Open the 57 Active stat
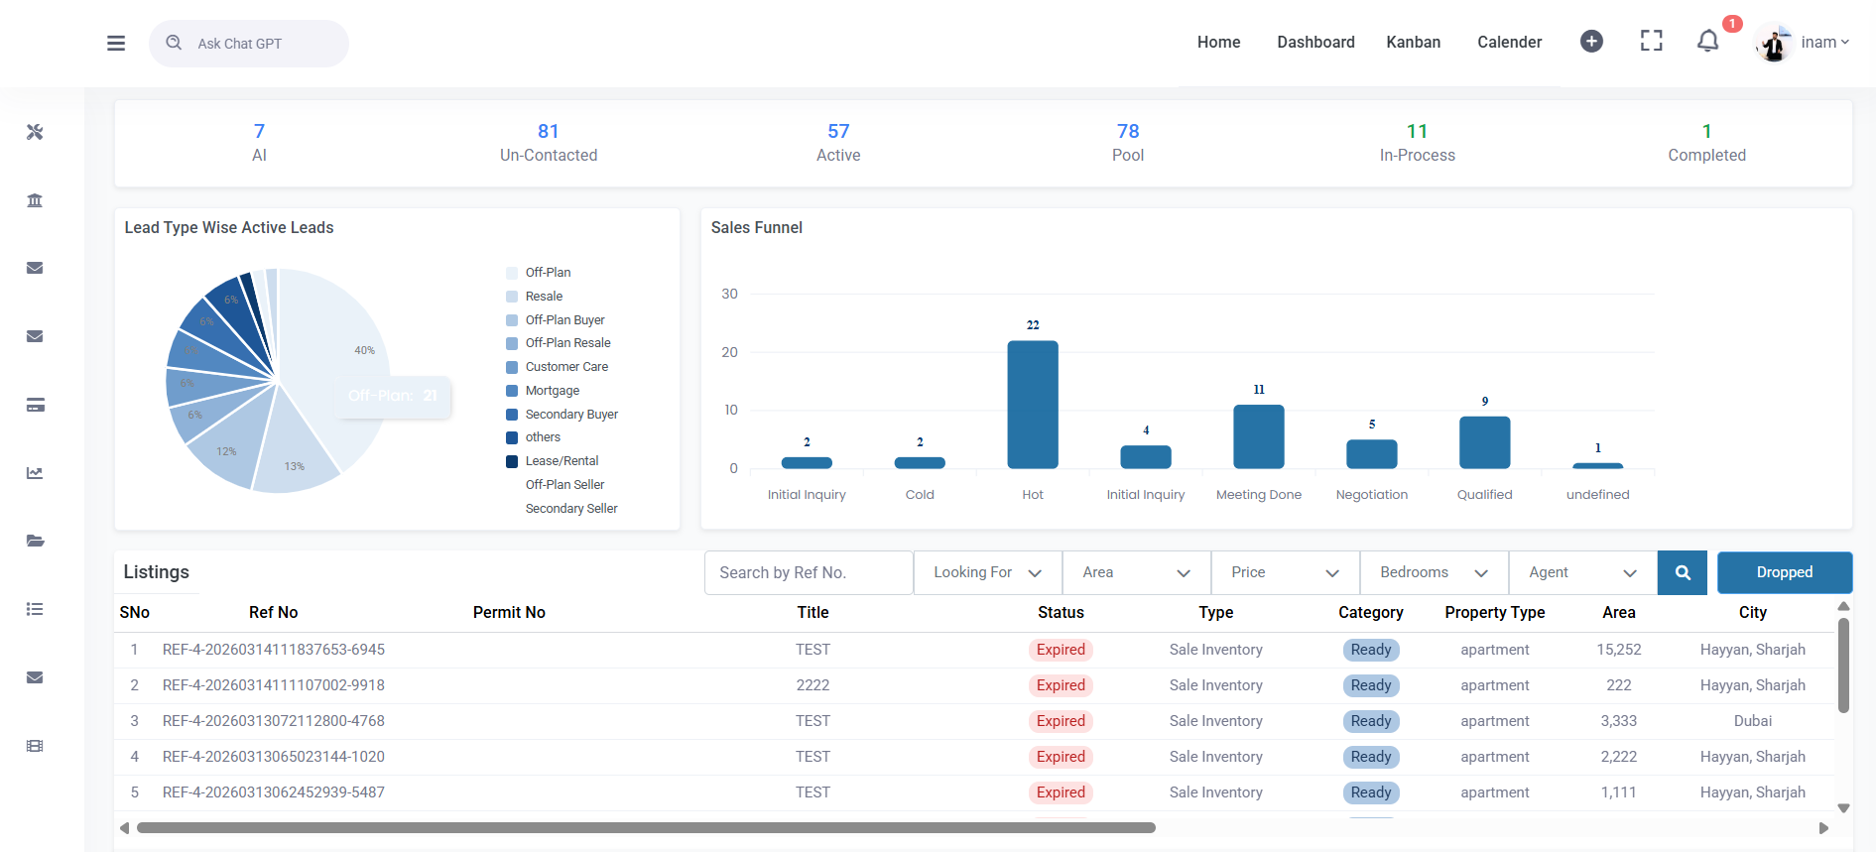This screenshot has height=852, width=1876. click(838, 143)
